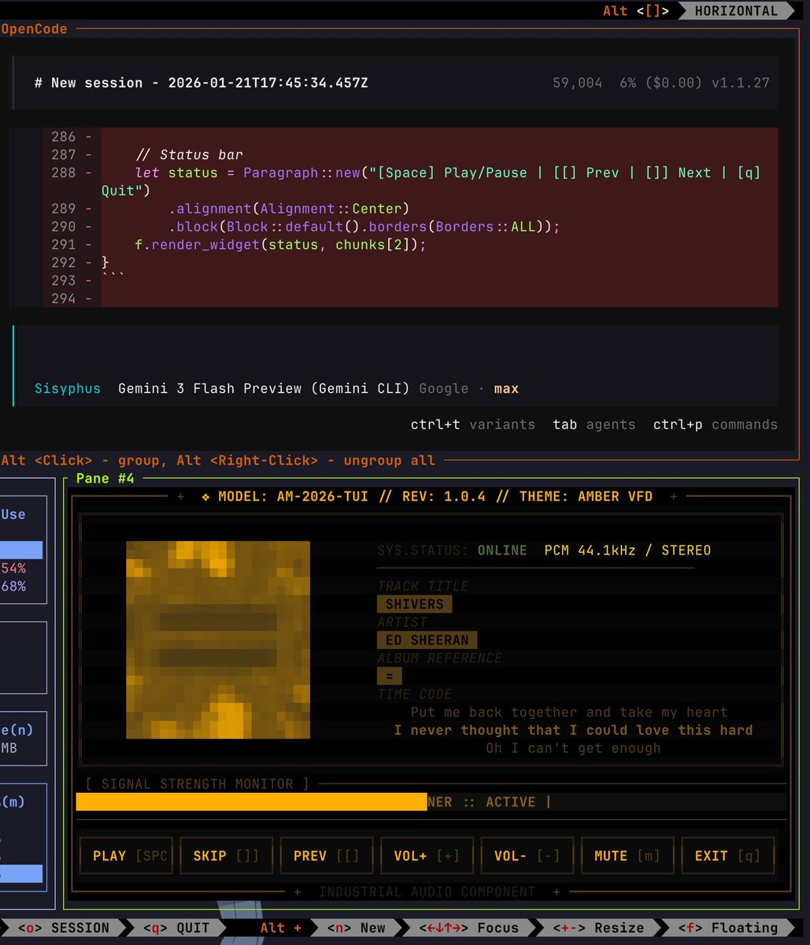Click the OpenCode pane title
The image size is (810, 945).
(x=34, y=29)
